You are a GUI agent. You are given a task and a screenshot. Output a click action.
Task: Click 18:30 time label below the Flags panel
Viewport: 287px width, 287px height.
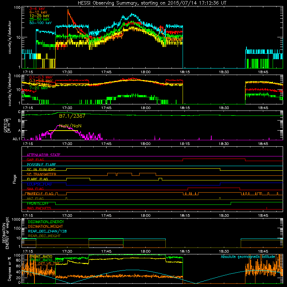pyautogui.click(x=224, y=216)
